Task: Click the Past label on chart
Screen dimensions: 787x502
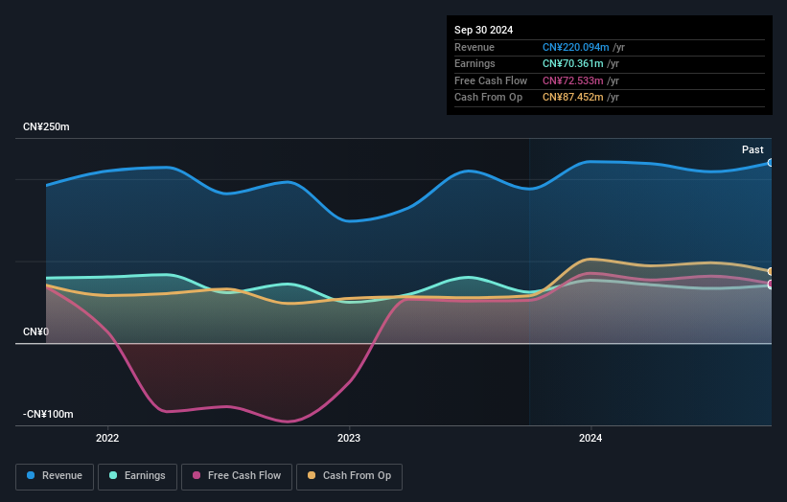Action: 752,149
